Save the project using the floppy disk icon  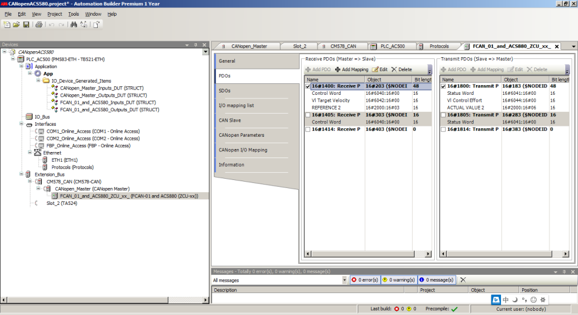pyautogui.click(x=26, y=24)
